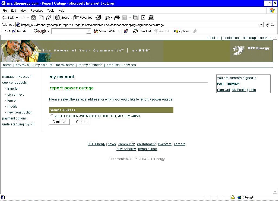Image resolution: width=279 pixels, height=201 pixels.
Task: Click the Refresh page icon
Action: [x=41, y=18]
